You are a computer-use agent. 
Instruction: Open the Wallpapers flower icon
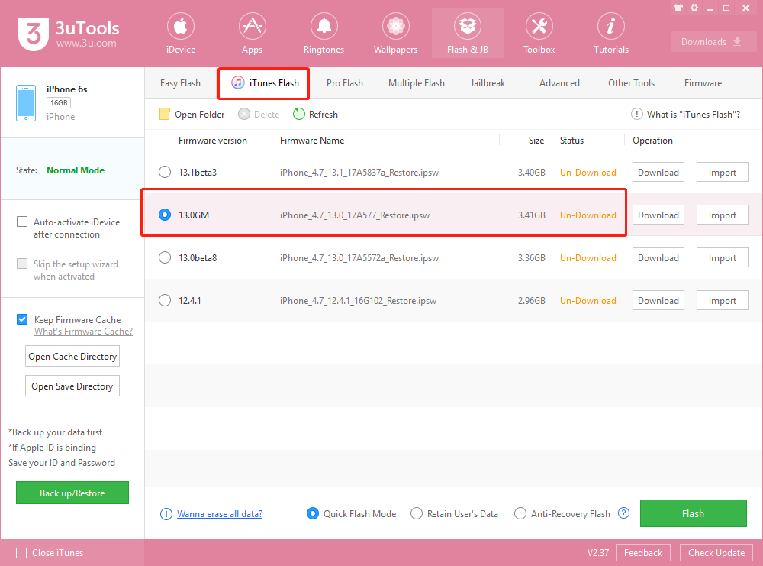point(395,26)
